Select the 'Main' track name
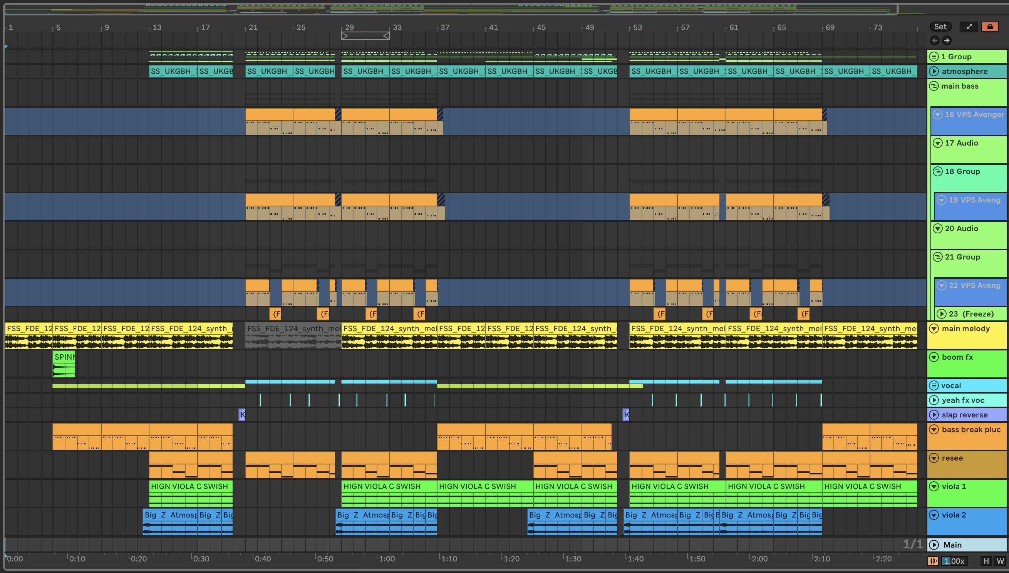The height and width of the screenshot is (573, 1009). click(x=952, y=545)
